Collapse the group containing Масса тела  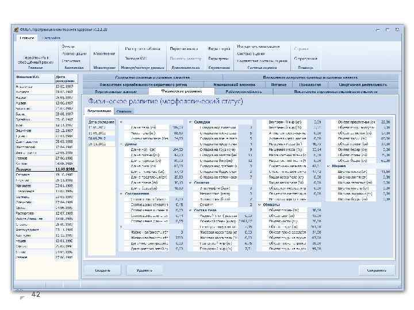click(x=121, y=122)
